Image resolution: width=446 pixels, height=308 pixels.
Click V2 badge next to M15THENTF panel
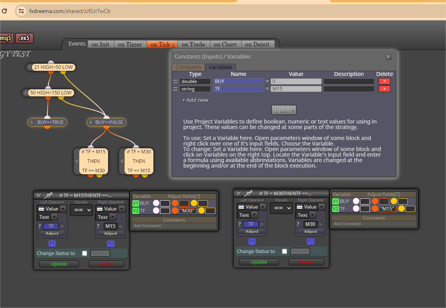click(x=135, y=211)
